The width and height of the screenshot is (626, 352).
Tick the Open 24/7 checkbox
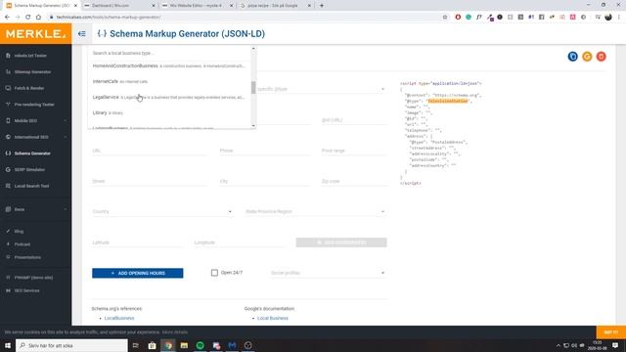click(x=214, y=273)
